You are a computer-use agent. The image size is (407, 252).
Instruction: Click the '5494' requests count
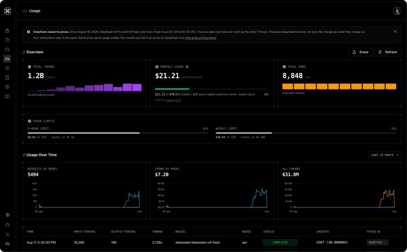[33, 174]
